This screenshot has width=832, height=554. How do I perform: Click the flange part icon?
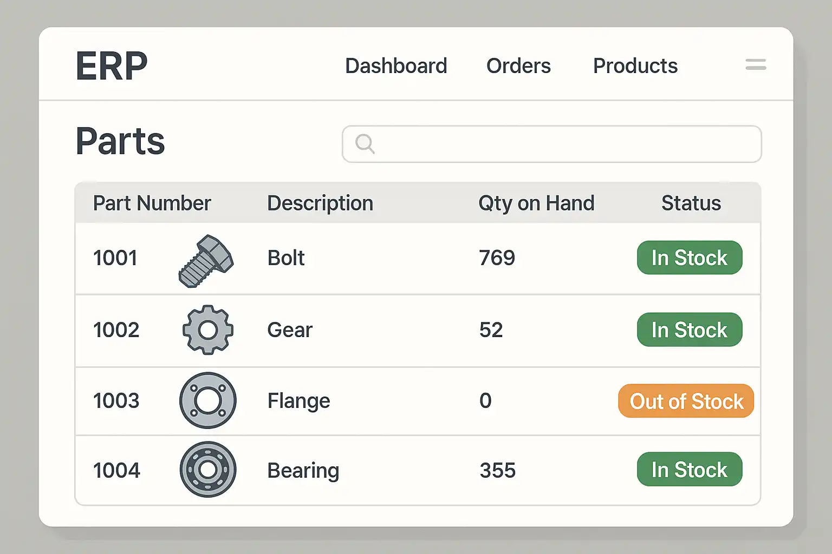click(x=208, y=400)
